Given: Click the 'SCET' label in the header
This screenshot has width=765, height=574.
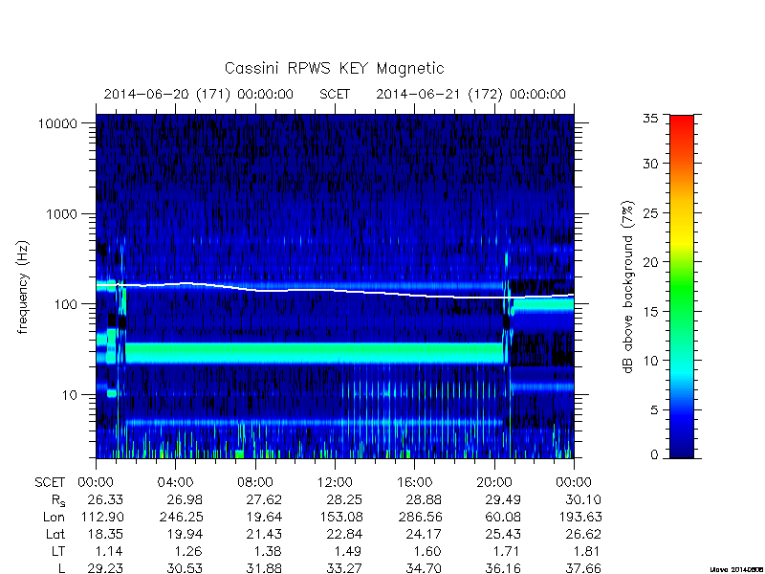Looking at the screenshot, I should [x=335, y=94].
